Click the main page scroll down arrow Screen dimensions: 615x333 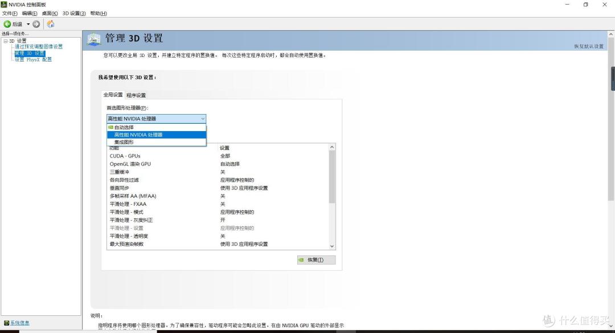tap(611, 326)
